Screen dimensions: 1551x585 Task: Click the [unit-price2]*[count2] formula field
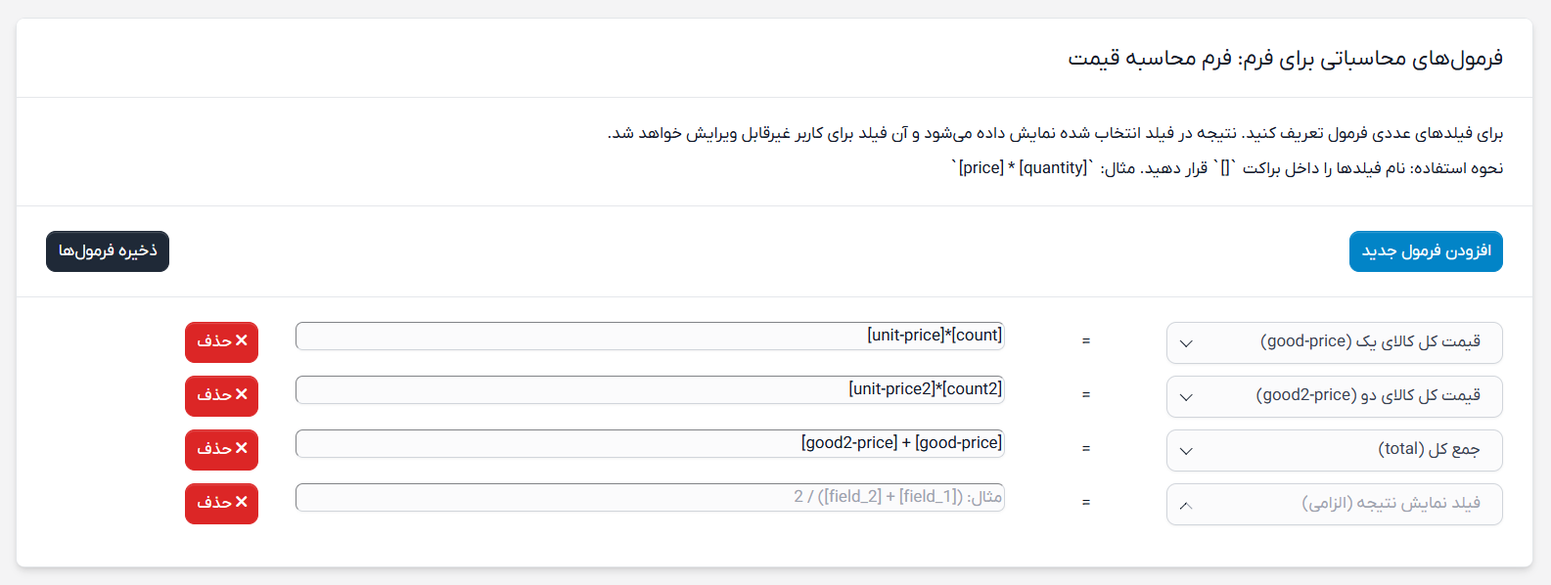point(649,388)
